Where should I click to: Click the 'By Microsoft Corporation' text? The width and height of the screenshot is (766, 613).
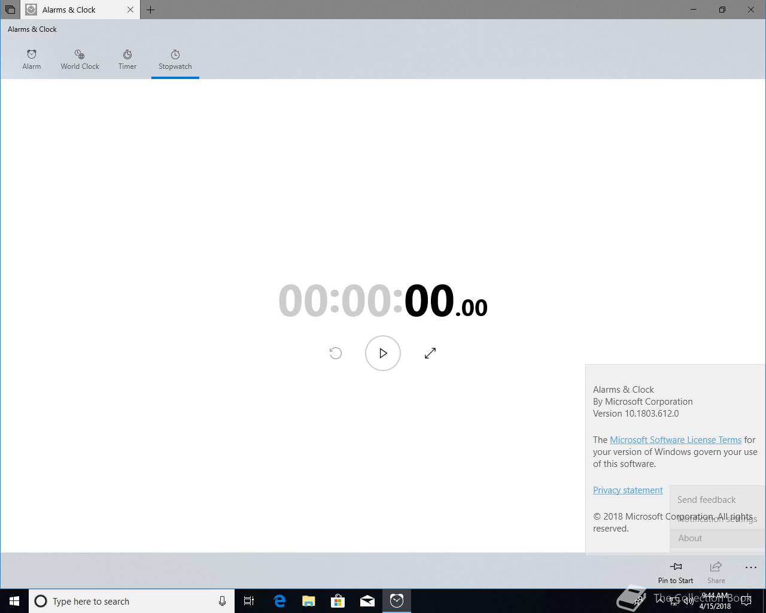(x=643, y=402)
